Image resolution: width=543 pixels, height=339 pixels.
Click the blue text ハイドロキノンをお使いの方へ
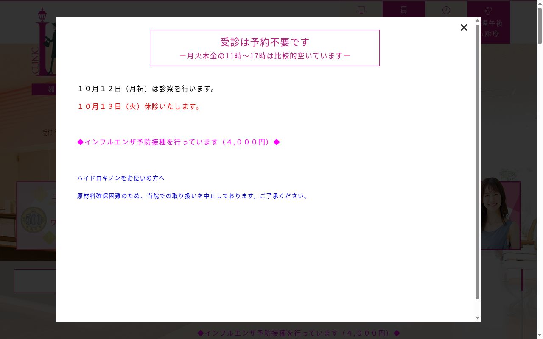[x=121, y=178]
